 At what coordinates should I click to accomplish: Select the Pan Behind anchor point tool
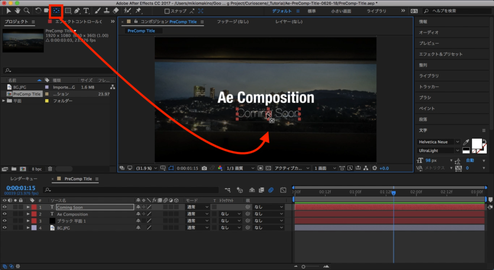[57, 10]
